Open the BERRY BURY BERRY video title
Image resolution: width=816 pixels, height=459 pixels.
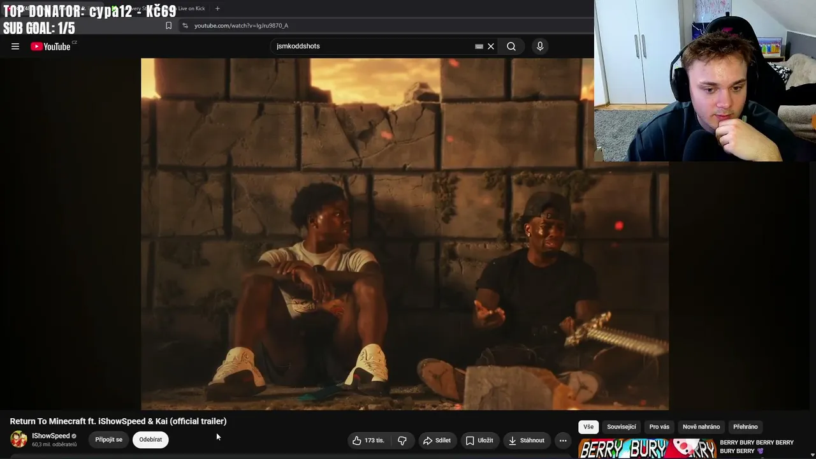[x=757, y=446]
